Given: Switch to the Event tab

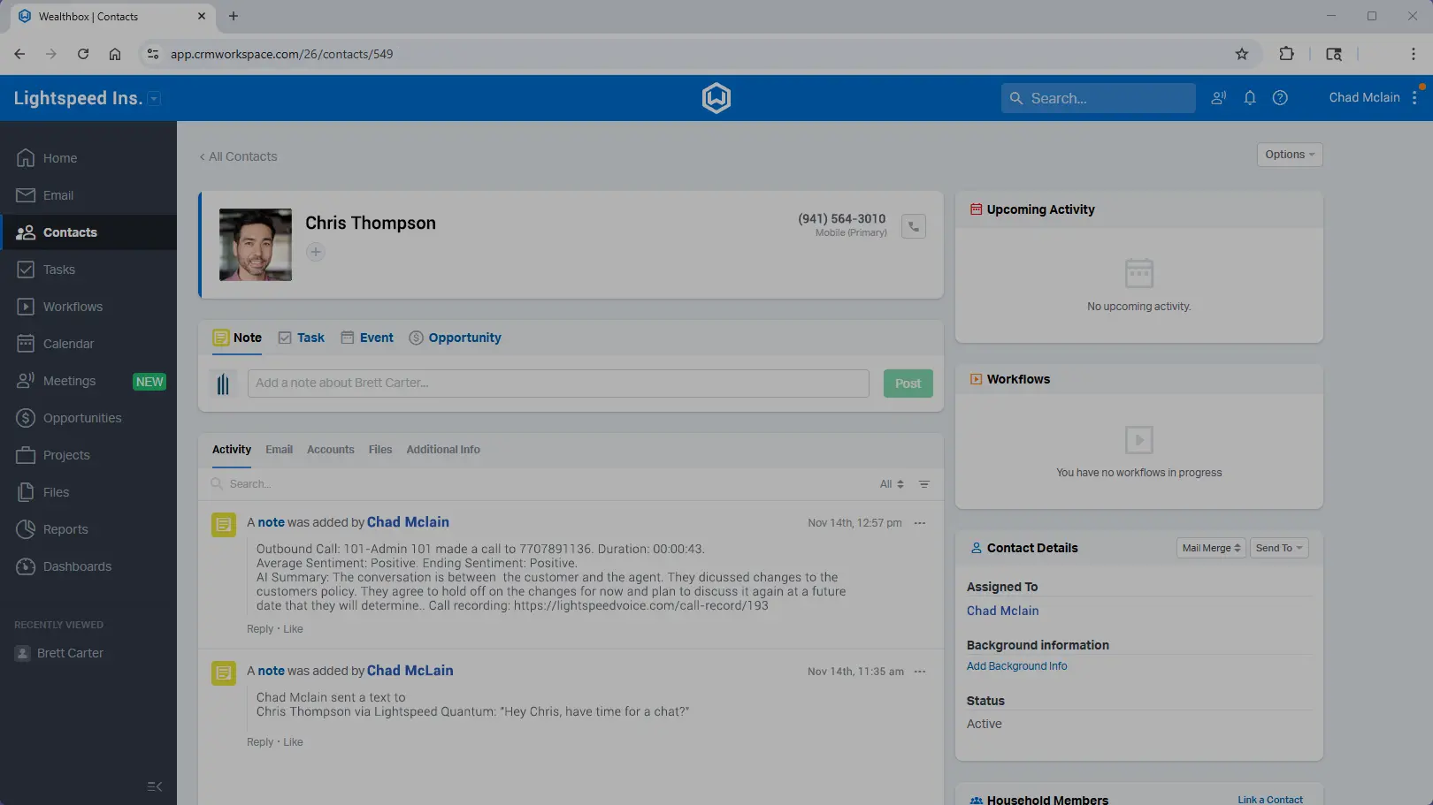Looking at the screenshot, I should tap(367, 338).
